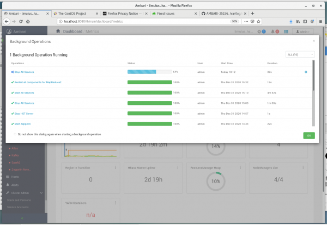Open Restart all components for MapReduce2 operation
Image resolution: width=327 pixels, height=225 pixels.
tap(38, 83)
